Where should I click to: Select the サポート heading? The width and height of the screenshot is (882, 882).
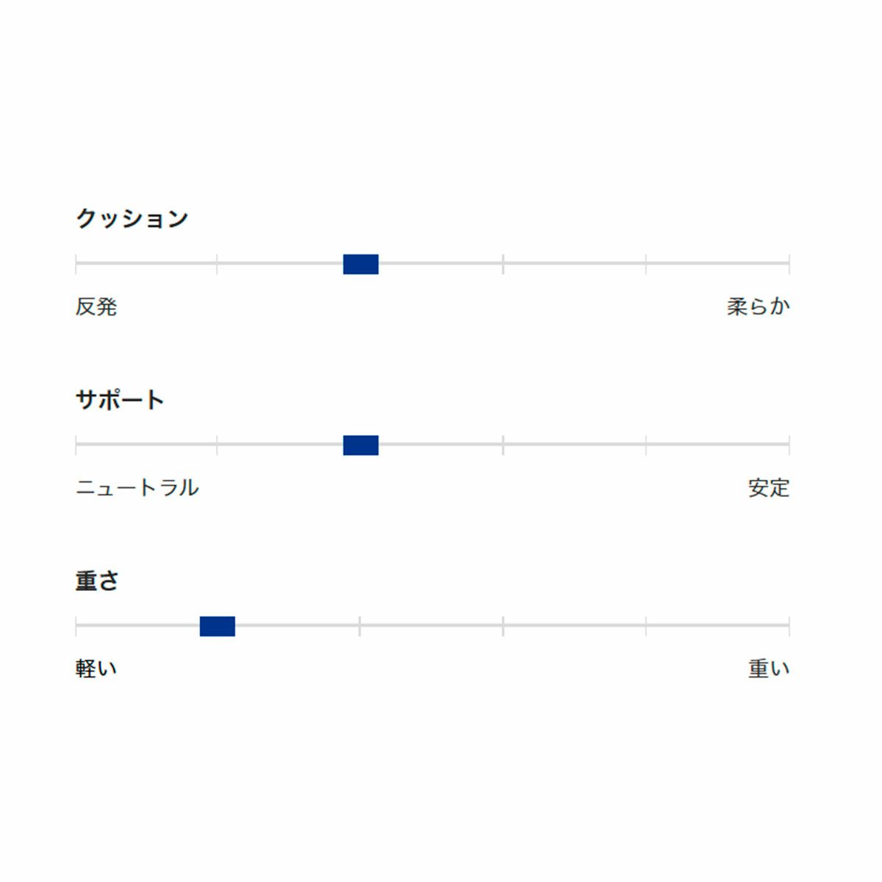120,400
